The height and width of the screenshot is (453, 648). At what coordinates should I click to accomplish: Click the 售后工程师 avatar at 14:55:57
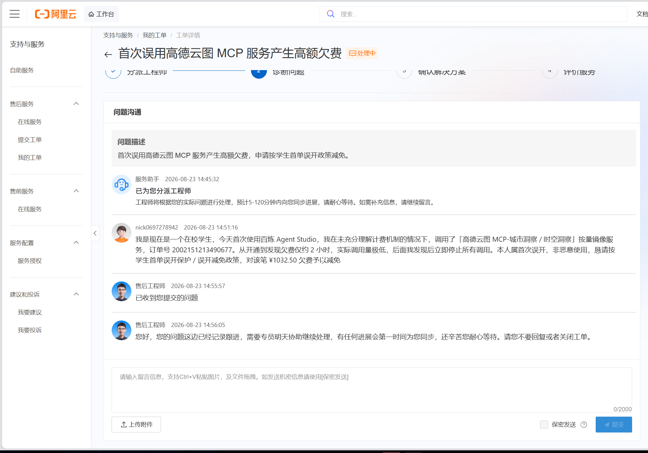point(122,291)
